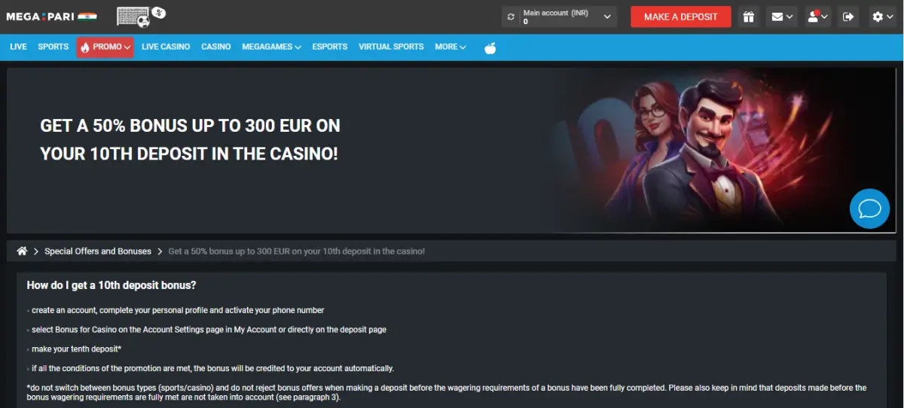The width and height of the screenshot is (904, 408).
Task: Click the gift box bonuses icon
Action: (x=747, y=17)
